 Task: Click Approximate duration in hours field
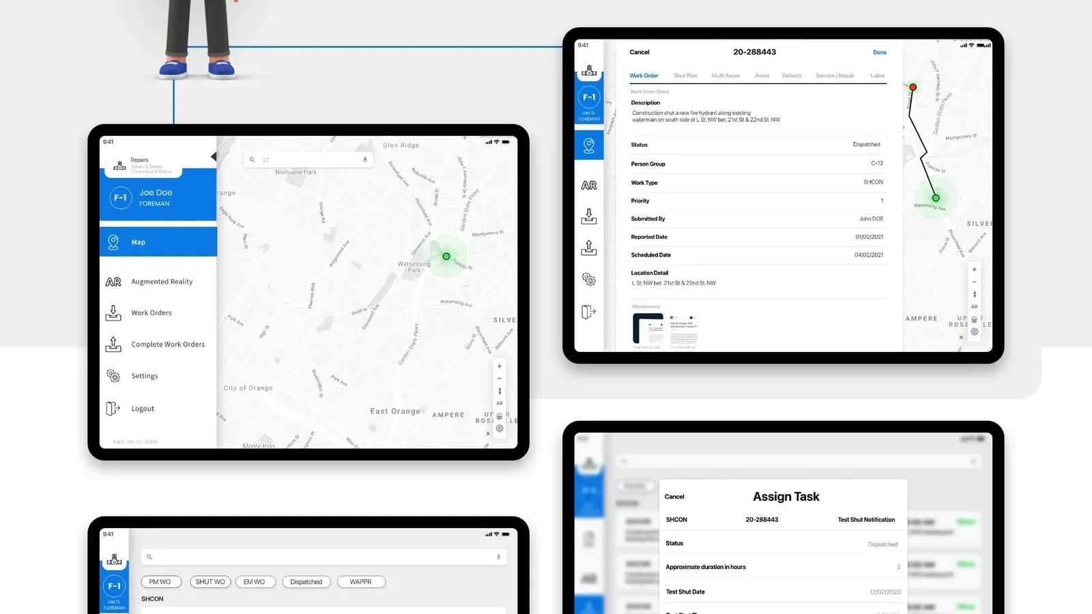click(782, 567)
